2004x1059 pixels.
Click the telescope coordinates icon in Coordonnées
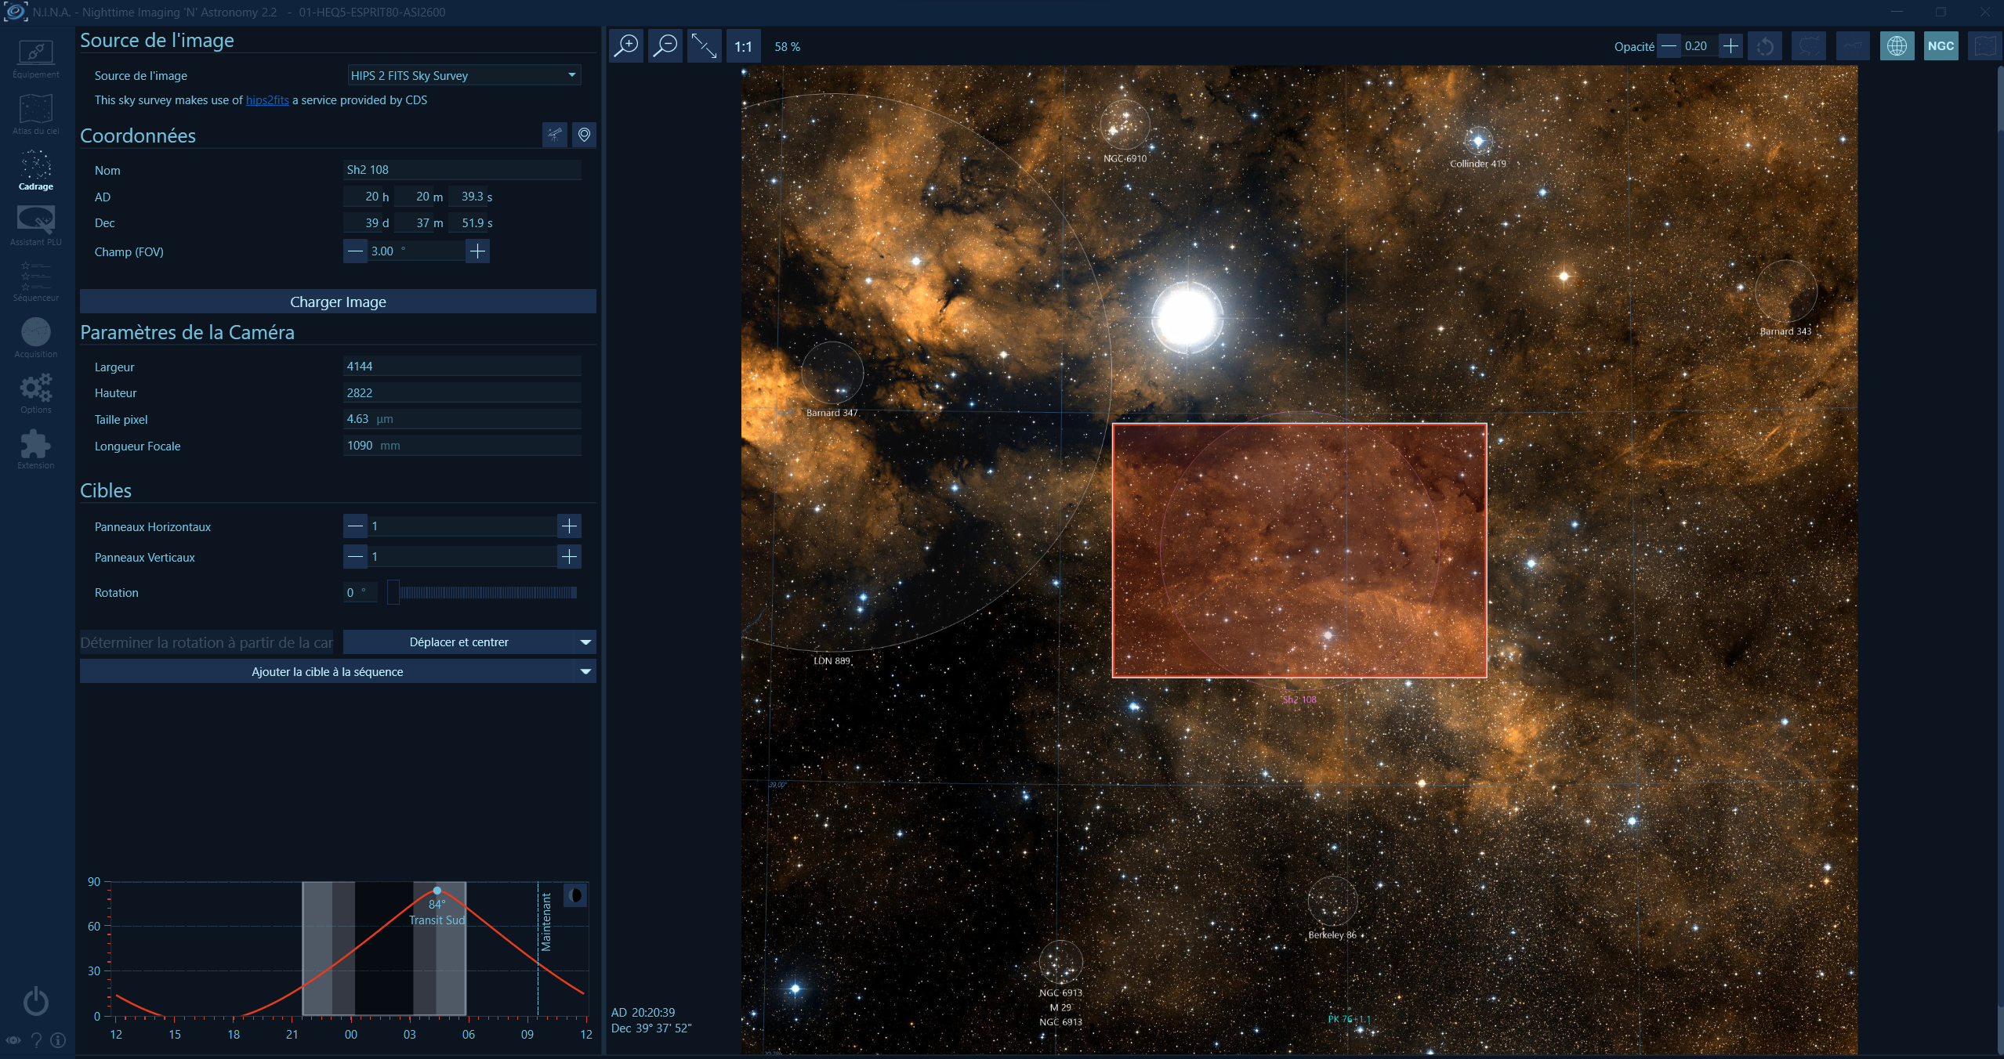tap(554, 135)
